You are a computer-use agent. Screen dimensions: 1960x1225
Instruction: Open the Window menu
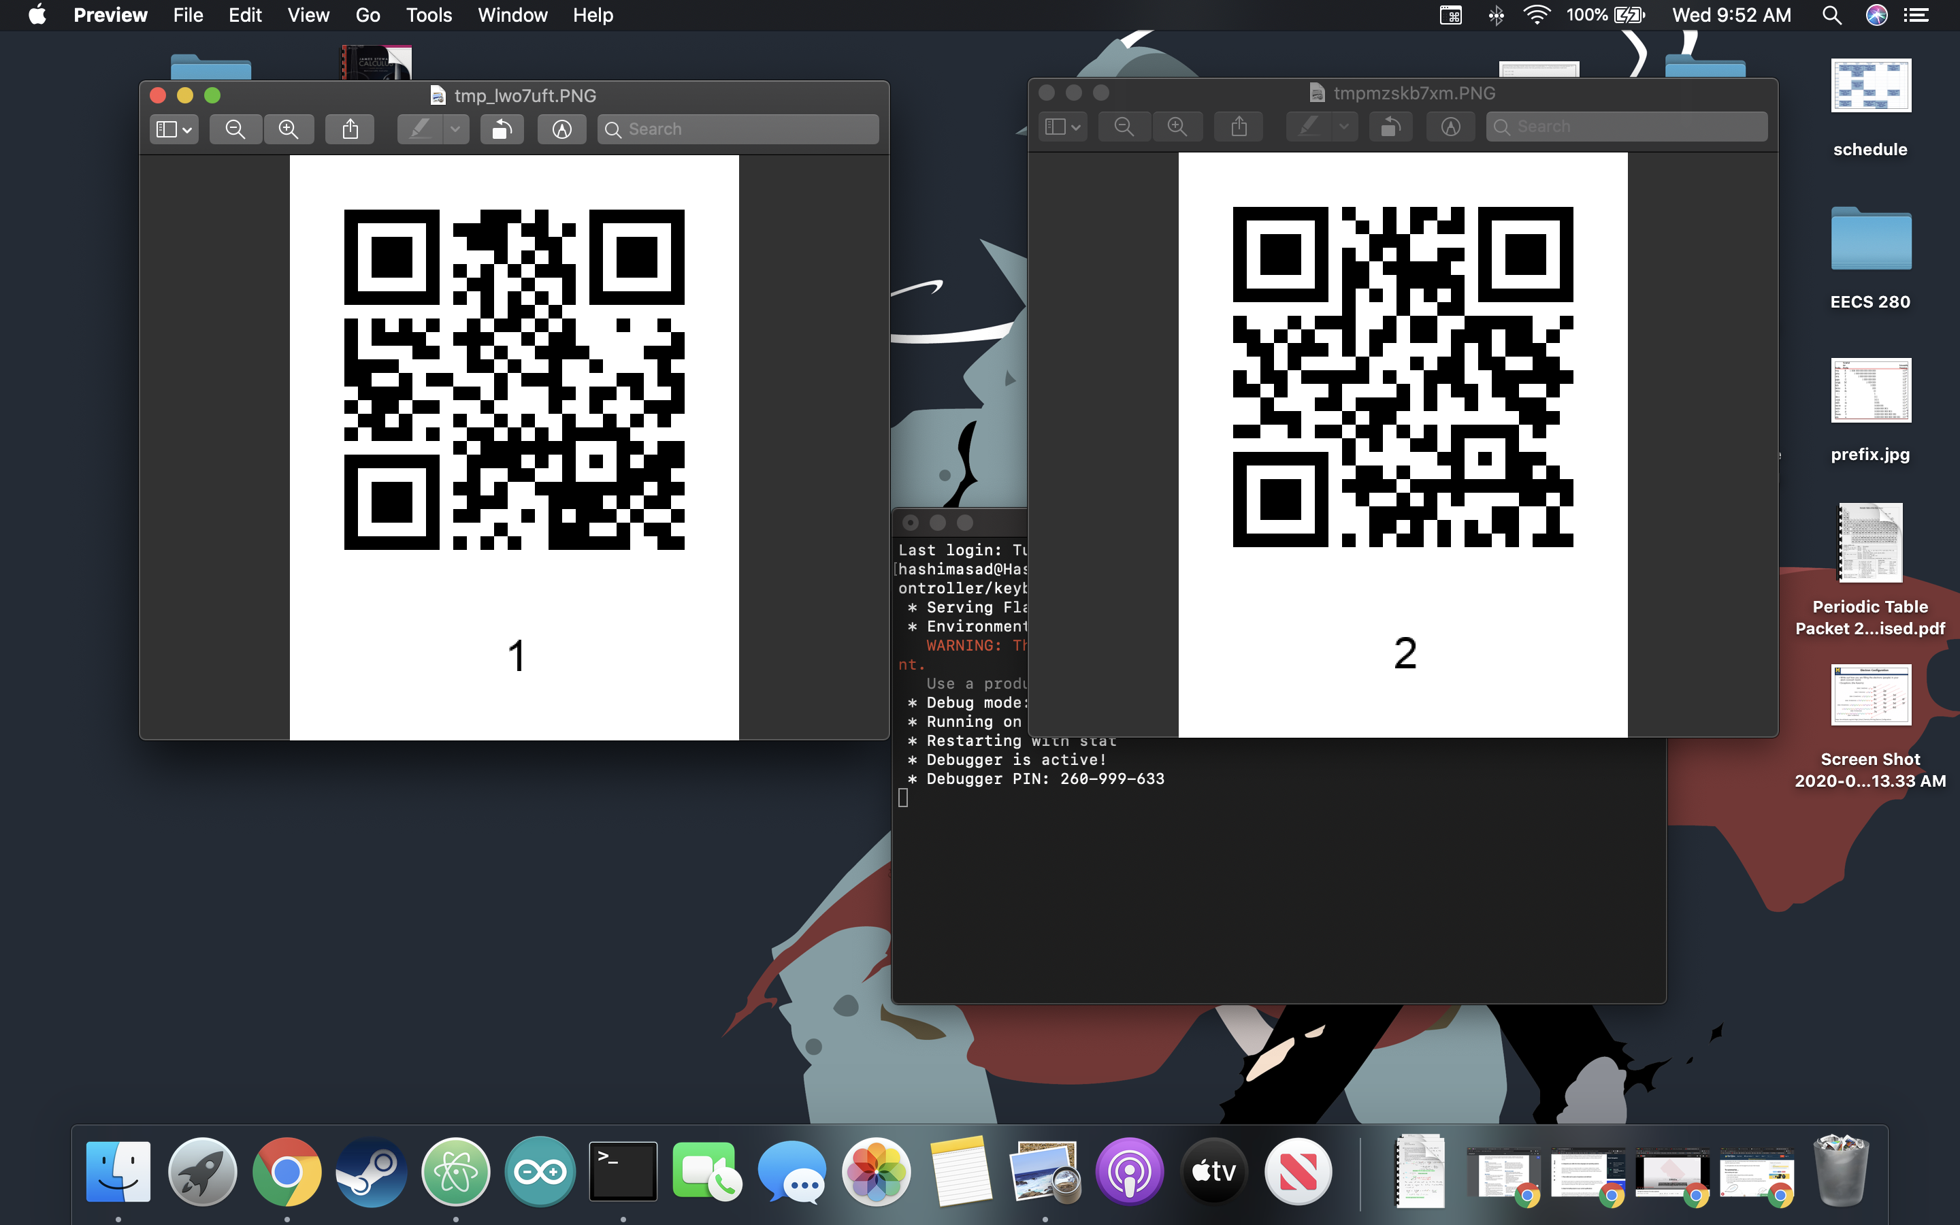click(x=512, y=14)
